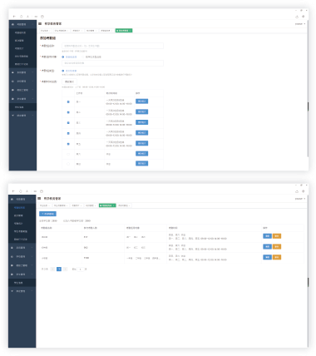Uncheck the third weekday row checkbox in schedule table
Viewport: 316px width, 356px height.
[x=68, y=122]
